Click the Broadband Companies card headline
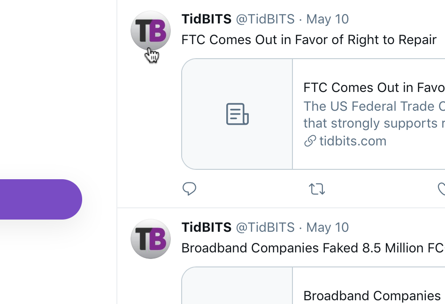 pos(372,296)
